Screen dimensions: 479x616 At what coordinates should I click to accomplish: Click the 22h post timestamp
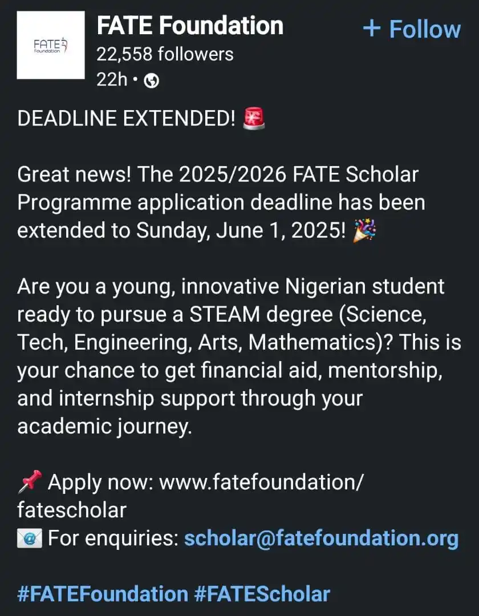pyautogui.click(x=112, y=80)
